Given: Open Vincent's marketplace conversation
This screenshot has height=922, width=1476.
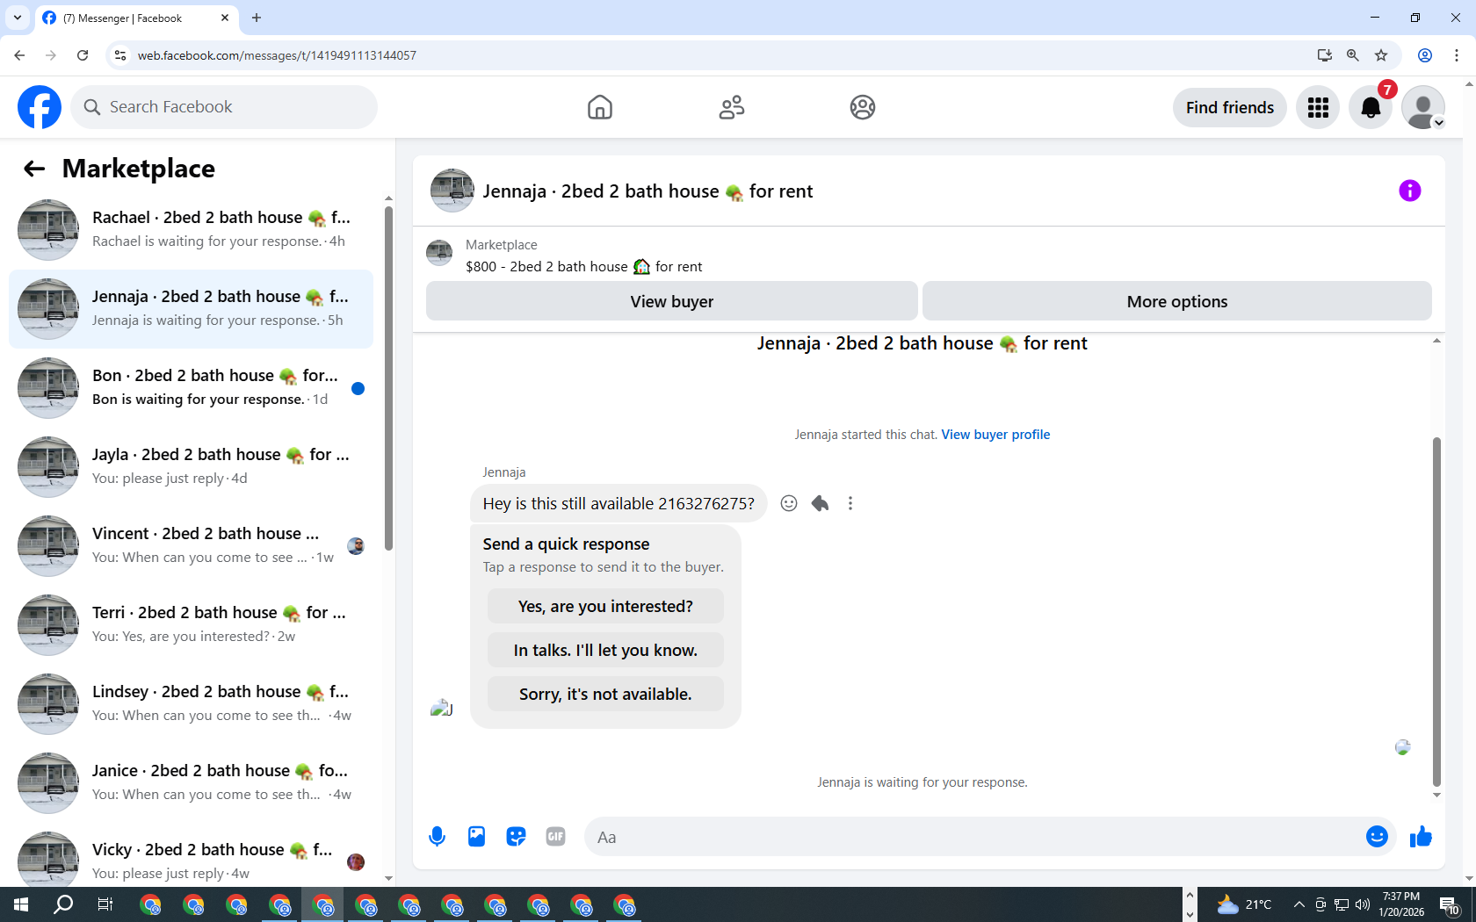Looking at the screenshot, I should [x=192, y=546].
